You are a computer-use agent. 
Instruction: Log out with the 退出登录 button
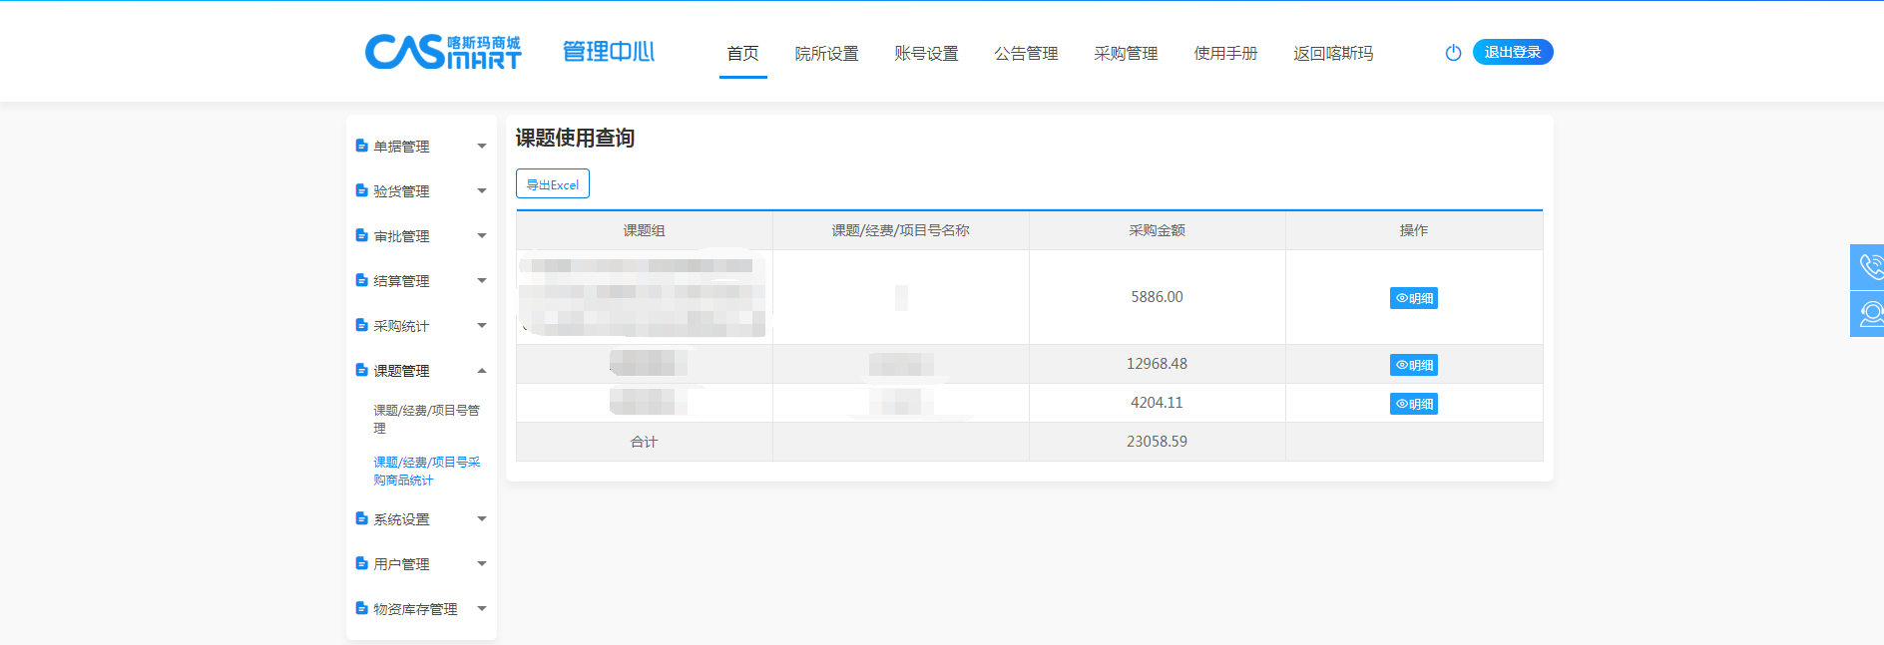tap(1512, 52)
